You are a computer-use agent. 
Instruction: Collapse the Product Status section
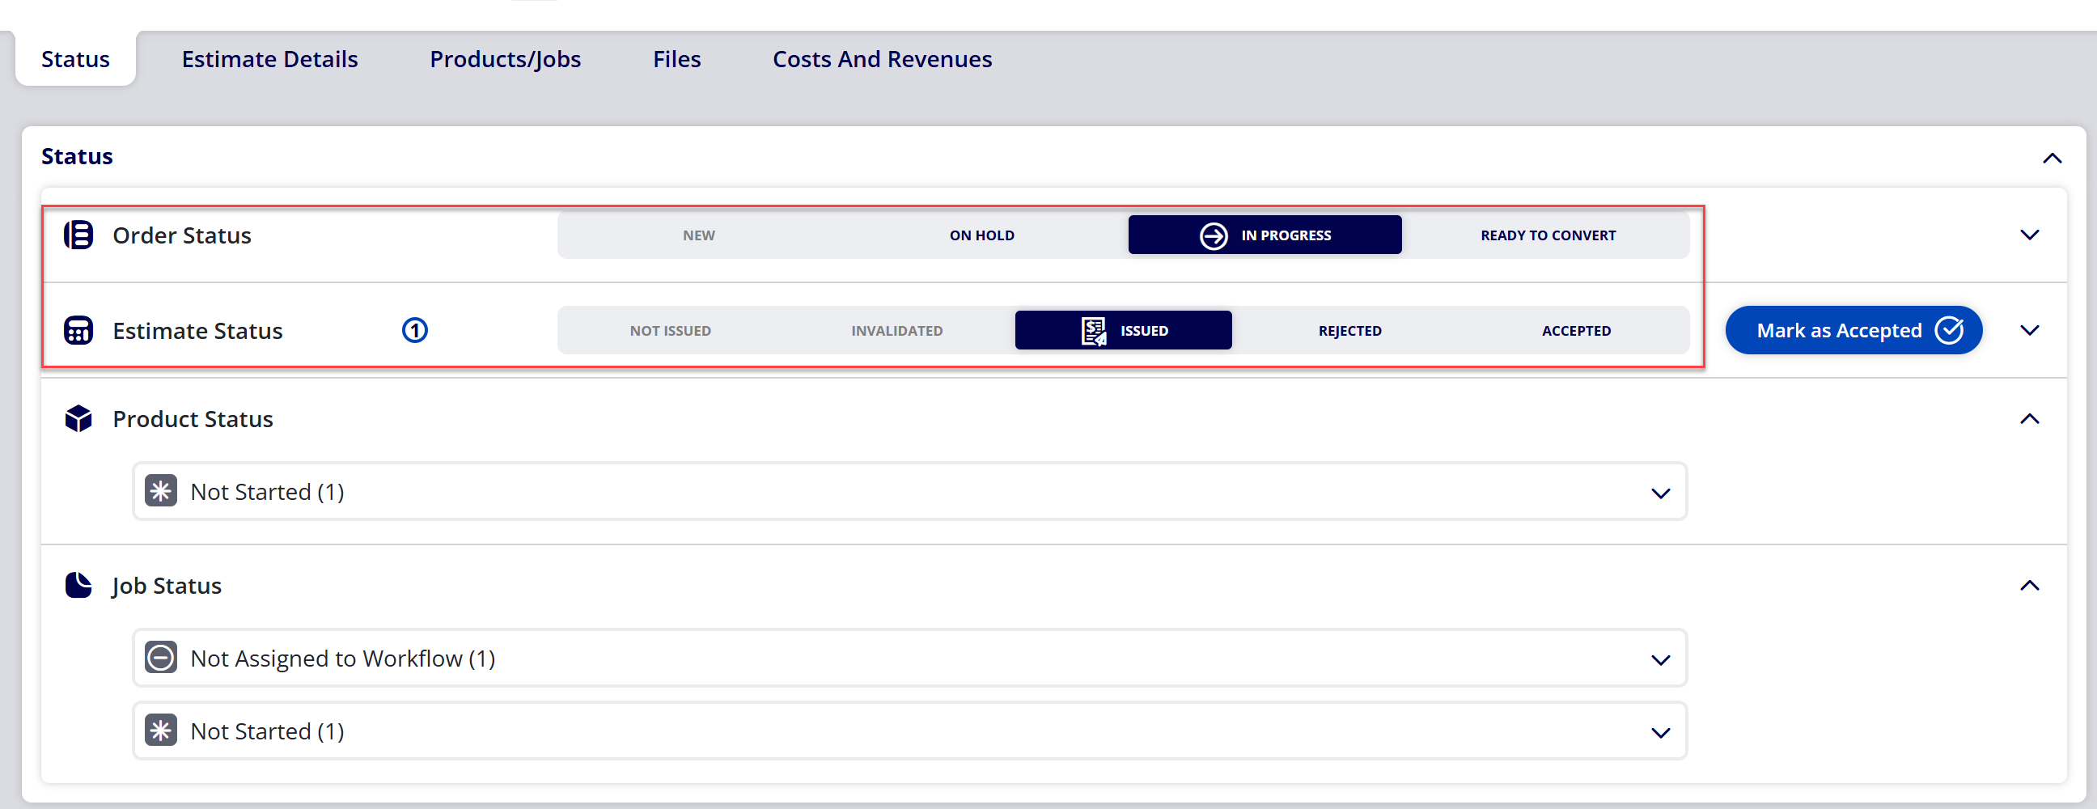click(2029, 419)
